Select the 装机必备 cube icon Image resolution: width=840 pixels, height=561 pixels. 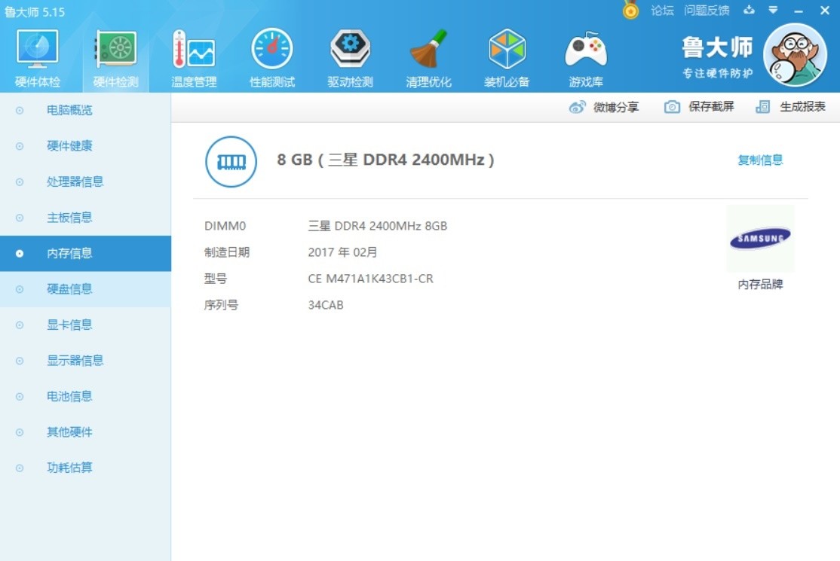[507, 49]
